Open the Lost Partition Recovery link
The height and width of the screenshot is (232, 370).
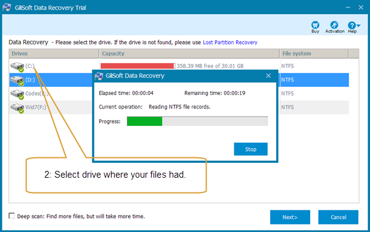point(230,43)
